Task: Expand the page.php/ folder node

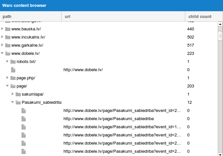Action: [x=7, y=78]
